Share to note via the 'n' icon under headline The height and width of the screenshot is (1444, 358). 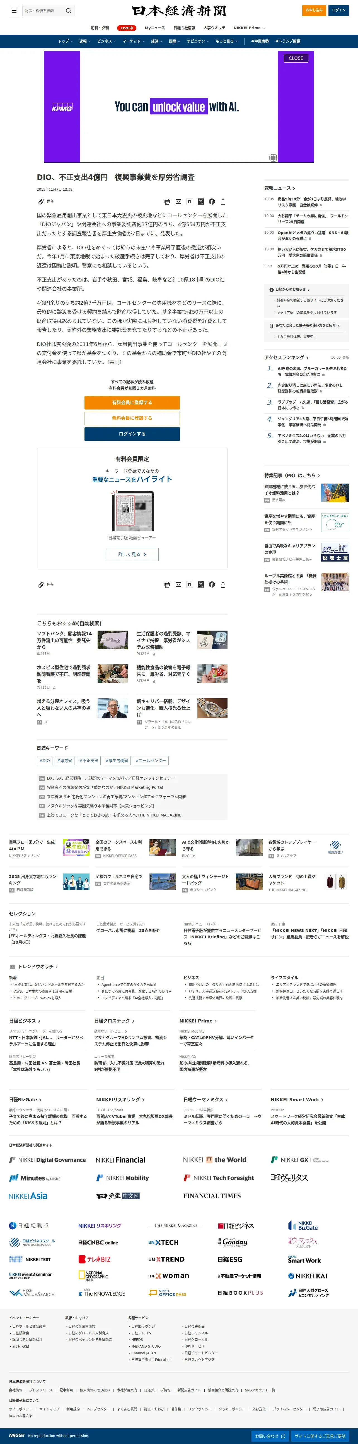coord(190,202)
